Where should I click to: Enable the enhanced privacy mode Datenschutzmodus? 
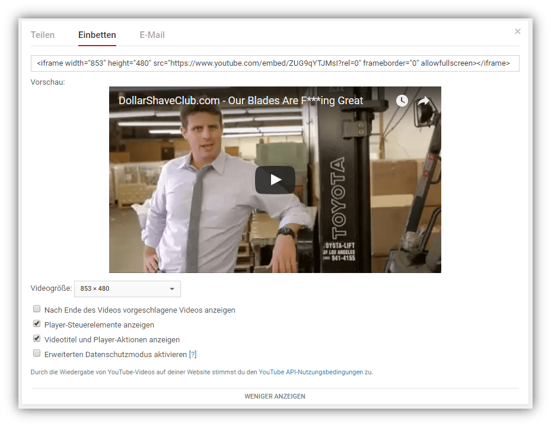click(37, 353)
